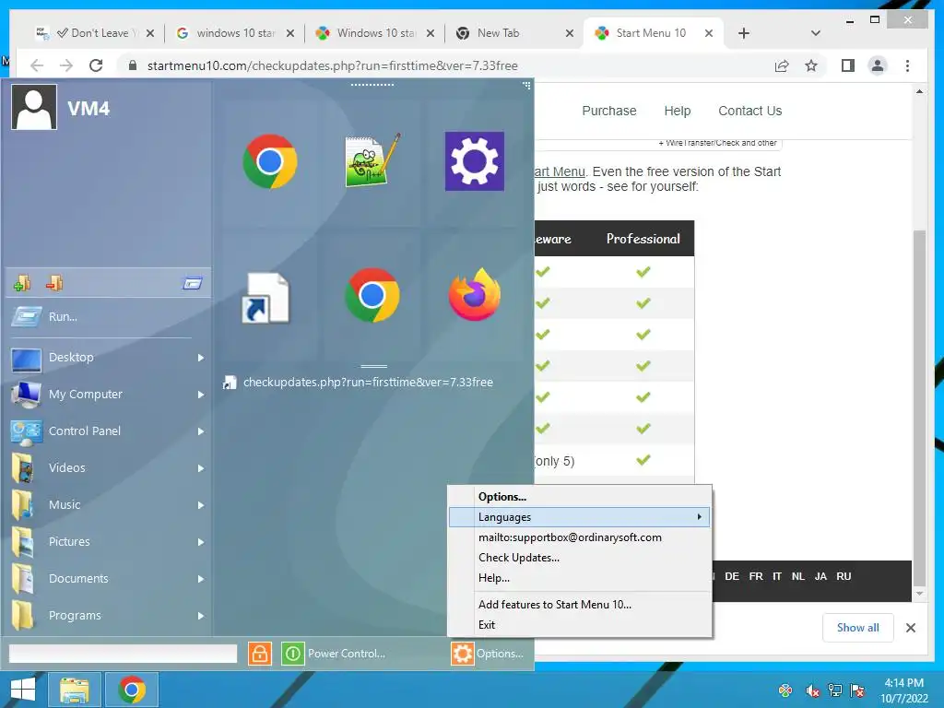
Task: Expand the Programs submenu
Action: [200, 615]
